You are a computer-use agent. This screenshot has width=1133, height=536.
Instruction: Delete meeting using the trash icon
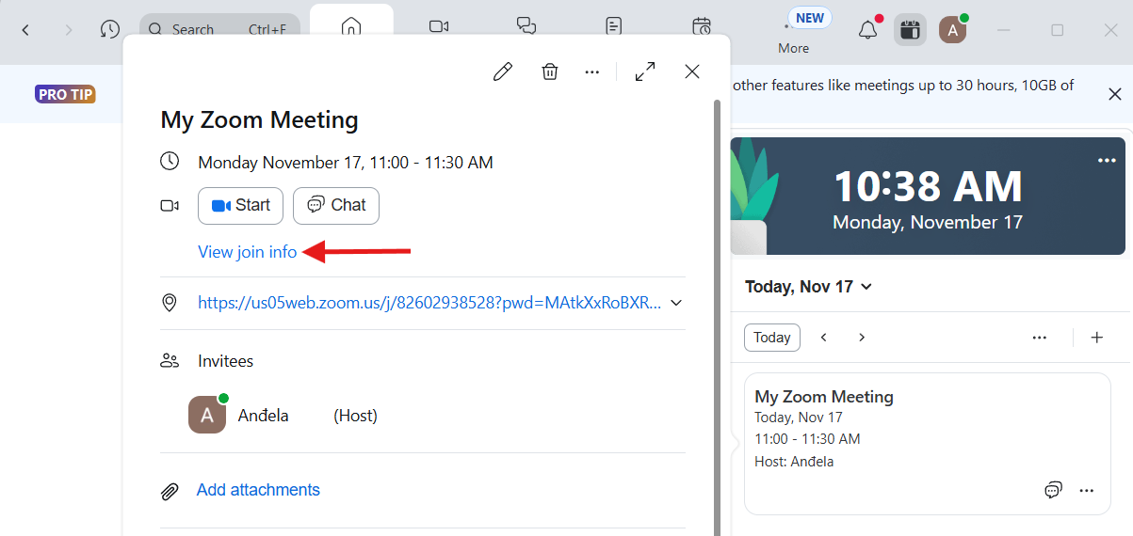[550, 71]
